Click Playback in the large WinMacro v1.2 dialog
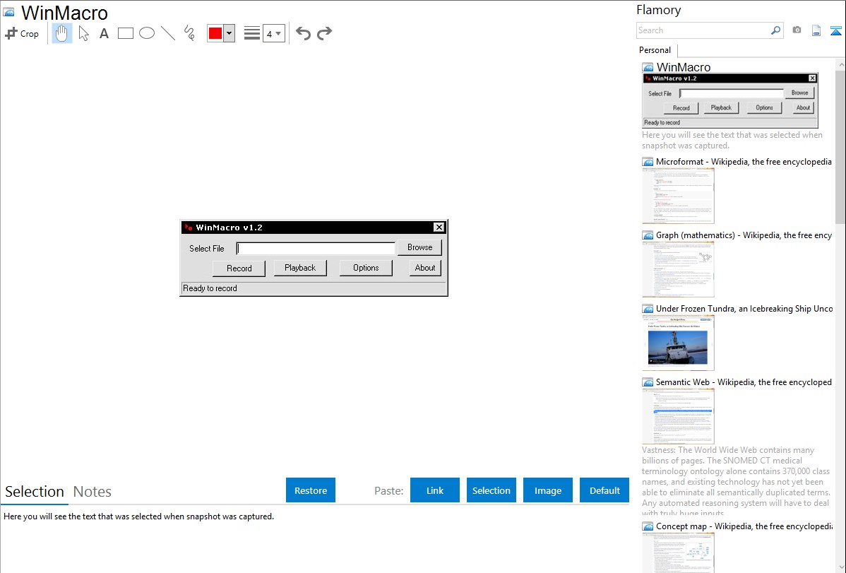This screenshot has height=573, width=846. point(300,268)
